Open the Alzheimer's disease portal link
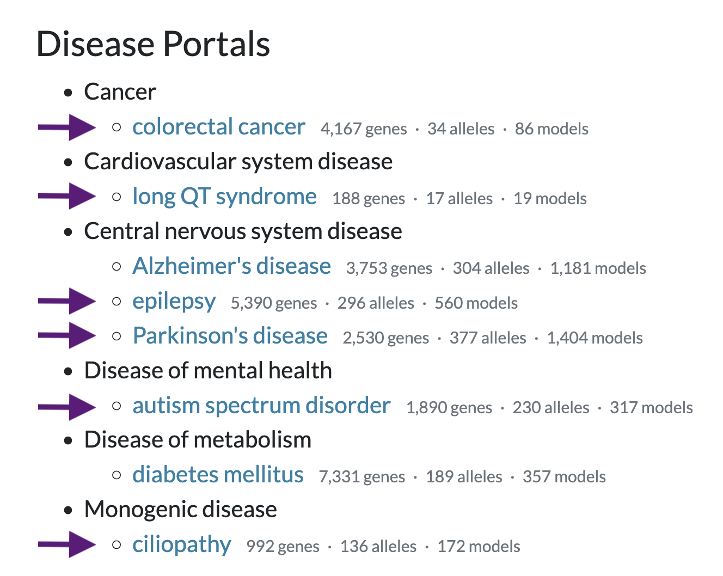Image resolution: width=723 pixels, height=576 pixels. point(231,266)
